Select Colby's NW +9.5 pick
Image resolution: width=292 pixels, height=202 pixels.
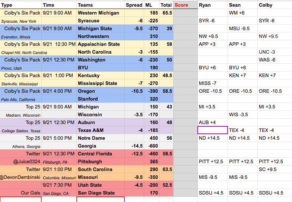(275, 37)
